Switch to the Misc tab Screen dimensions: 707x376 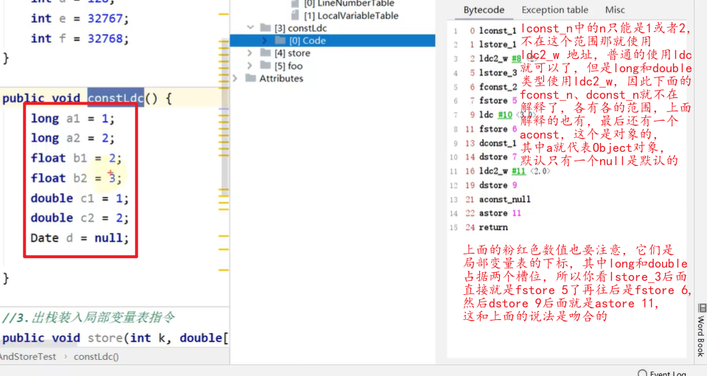(x=614, y=10)
